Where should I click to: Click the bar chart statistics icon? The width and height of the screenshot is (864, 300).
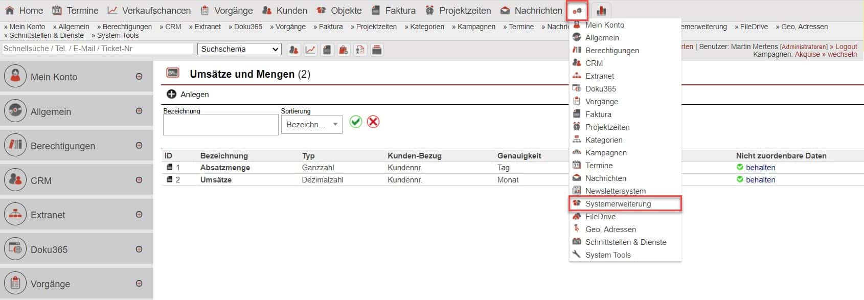click(x=601, y=11)
